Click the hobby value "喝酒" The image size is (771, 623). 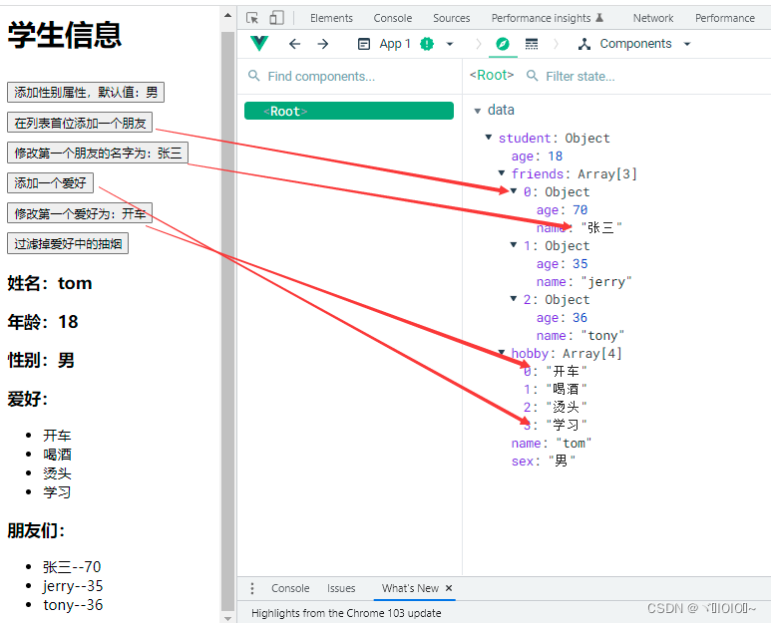point(567,389)
